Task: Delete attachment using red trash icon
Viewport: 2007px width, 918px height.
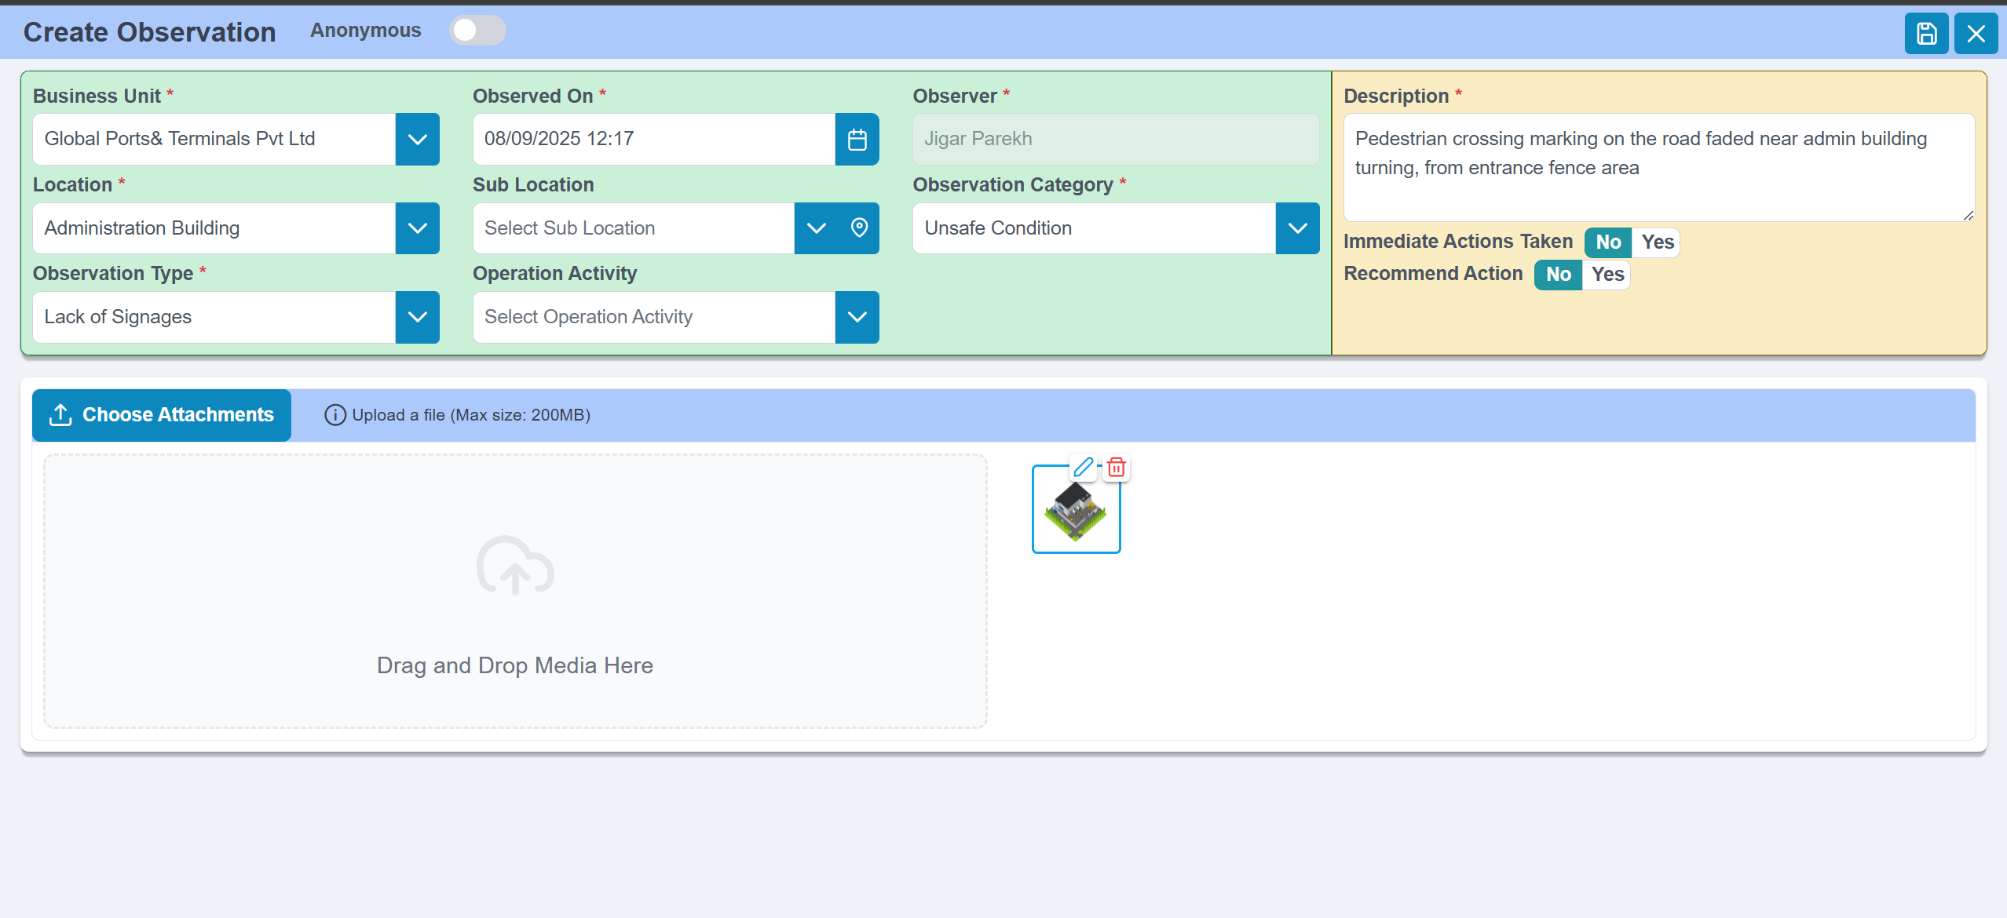Action: click(1116, 468)
